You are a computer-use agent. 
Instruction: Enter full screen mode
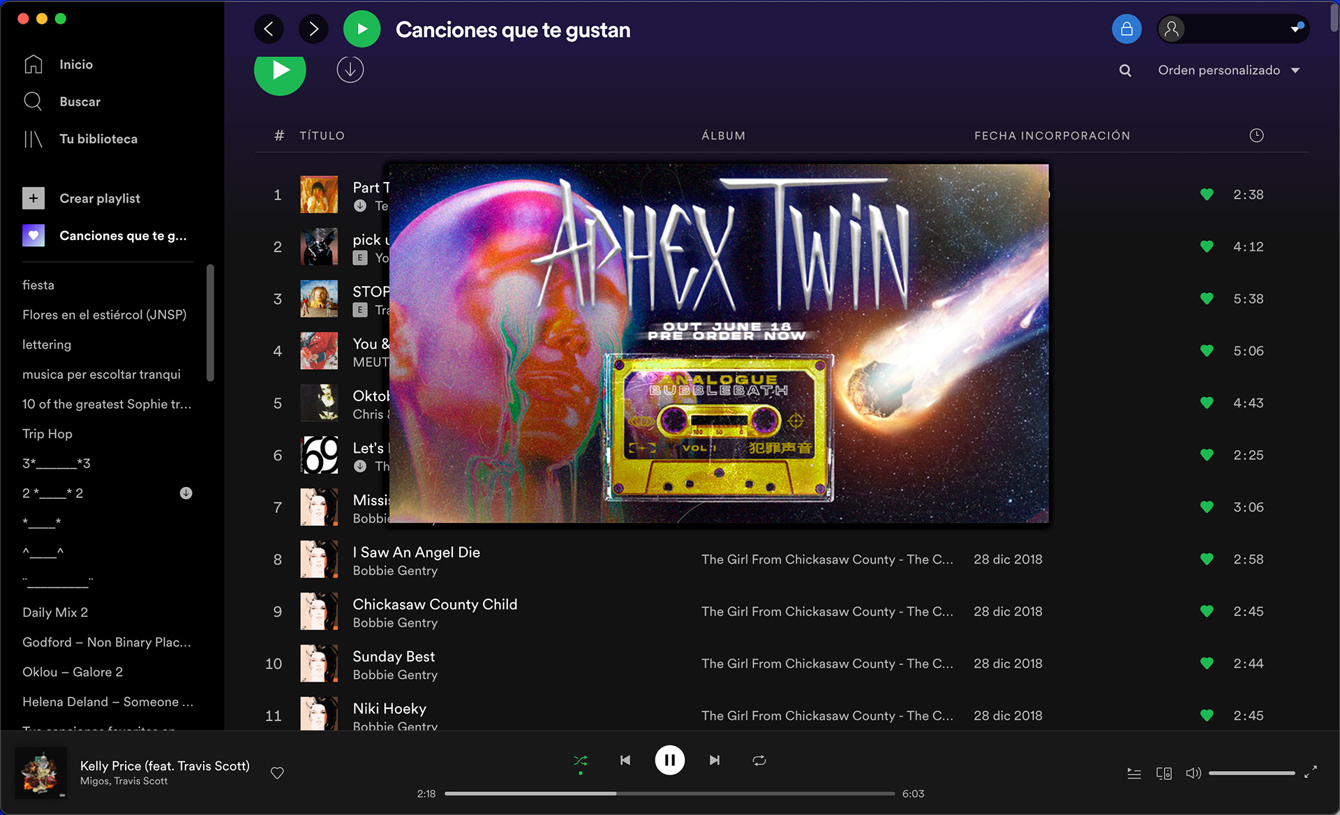pos(1311,772)
